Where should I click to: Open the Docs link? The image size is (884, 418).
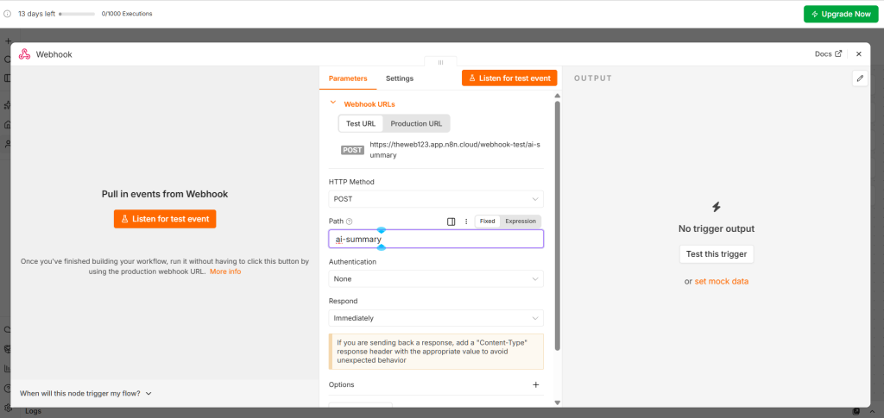pyautogui.click(x=828, y=54)
